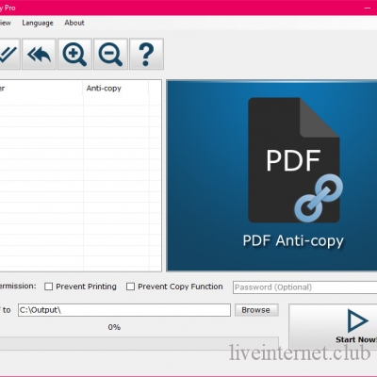Click the 0% progress bar

pos(139,343)
